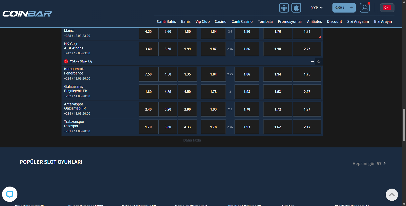Go to the Coinbar logo homepage
This screenshot has width=406, height=206.
coord(27,14)
